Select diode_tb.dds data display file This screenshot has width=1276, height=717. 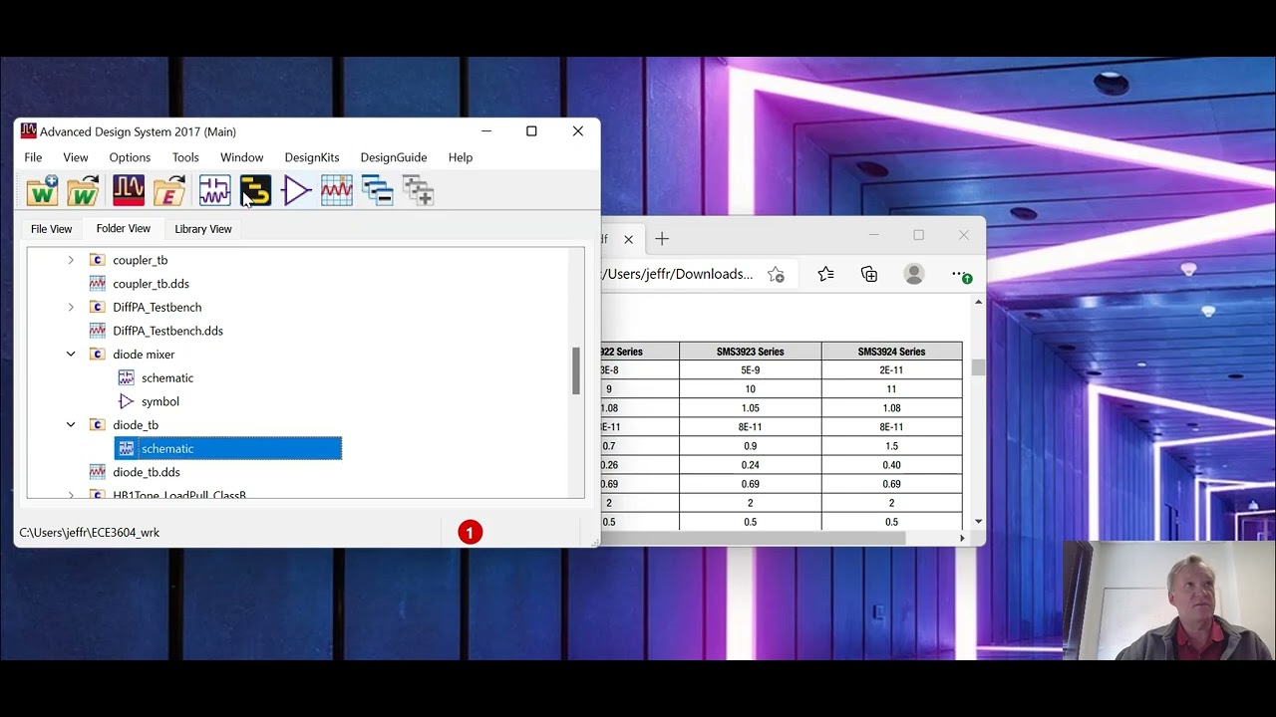tap(147, 472)
